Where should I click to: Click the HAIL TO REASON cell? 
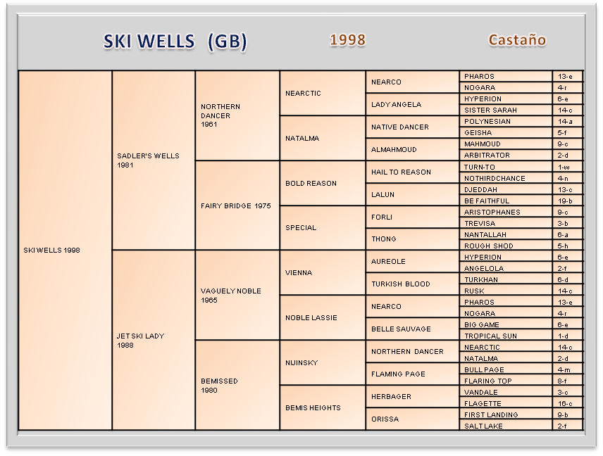[401, 172]
